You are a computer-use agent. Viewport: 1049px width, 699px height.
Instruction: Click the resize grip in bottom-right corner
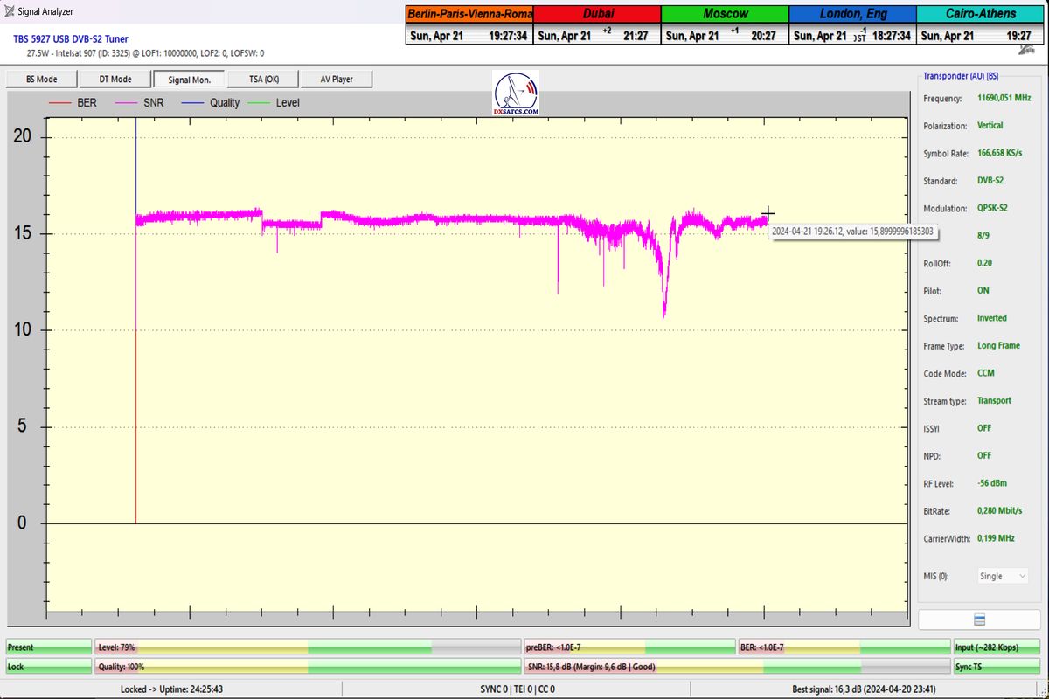click(x=1042, y=692)
